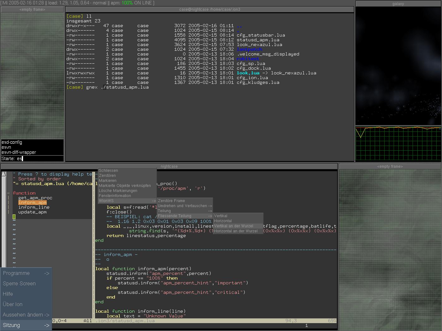Click Zerstöre Frame entry

(x=185, y=201)
